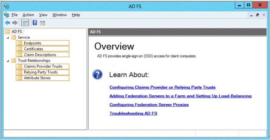The height and width of the screenshot is (140, 270).
Task: Open the File menu
Action: tap(14, 15)
